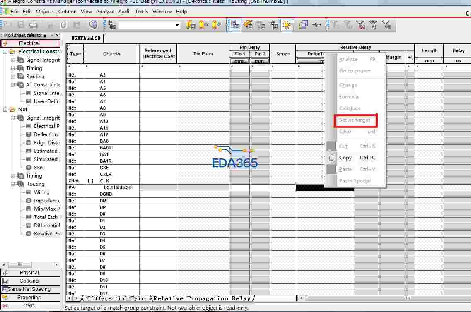Screen dimensions: 471x312
Task: Choose Set as target in the context menu
Action: pyautogui.click(x=355, y=120)
